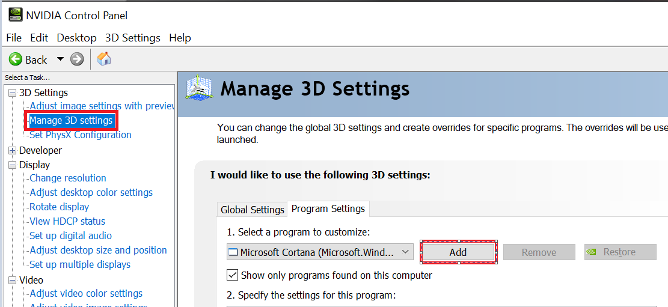The image size is (668, 307).
Task: Open the Help menu
Action: (180, 38)
